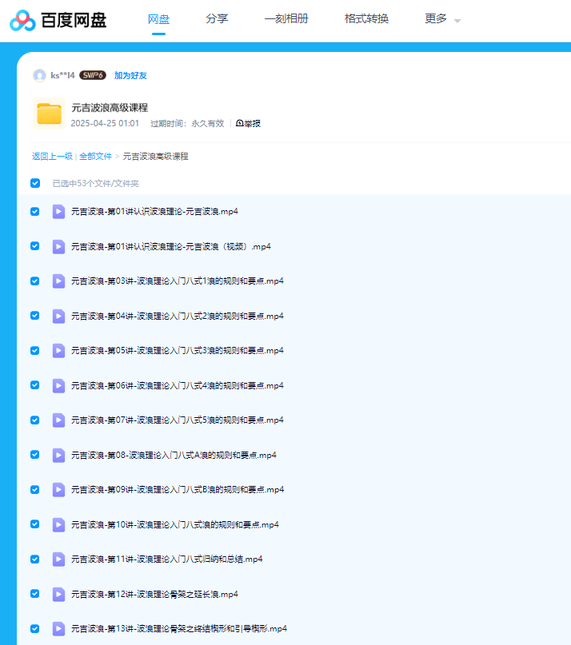
Task: Click video icon for 第11讲 八式归纳和总结
Action: coord(58,559)
